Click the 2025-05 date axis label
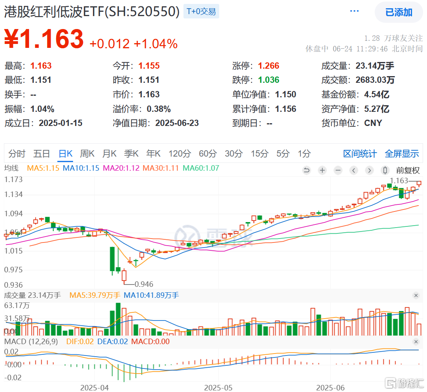 pos(218,388)
